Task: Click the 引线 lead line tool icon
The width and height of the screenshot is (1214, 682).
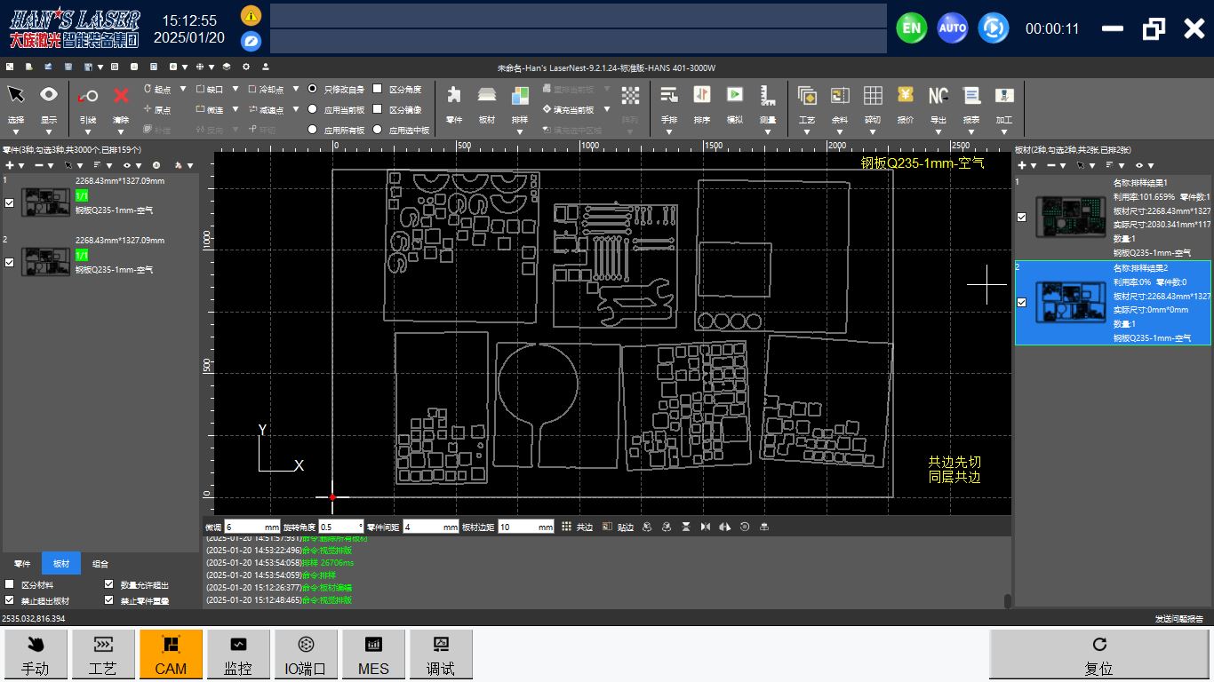Action: [x=87, y=96]
